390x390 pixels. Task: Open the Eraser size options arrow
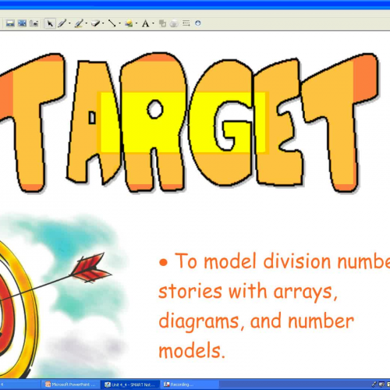click(103, 23)
